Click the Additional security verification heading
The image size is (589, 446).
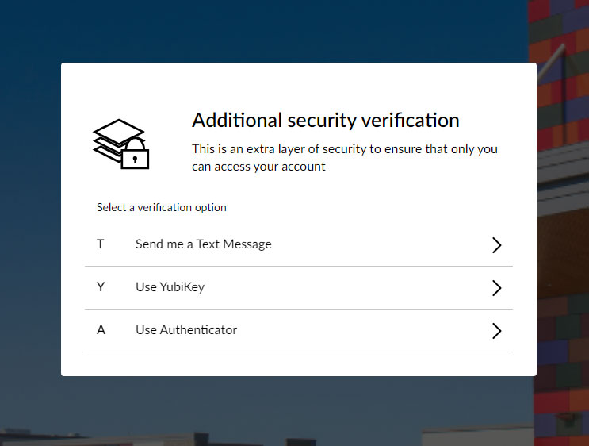326,121
